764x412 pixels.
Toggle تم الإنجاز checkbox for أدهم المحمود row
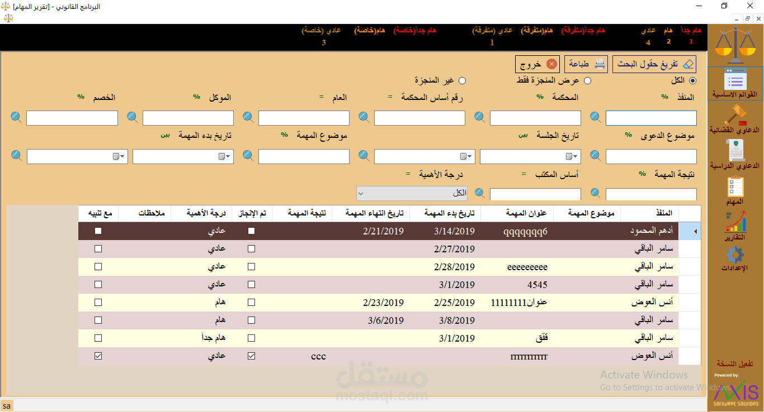click(252, 231)
